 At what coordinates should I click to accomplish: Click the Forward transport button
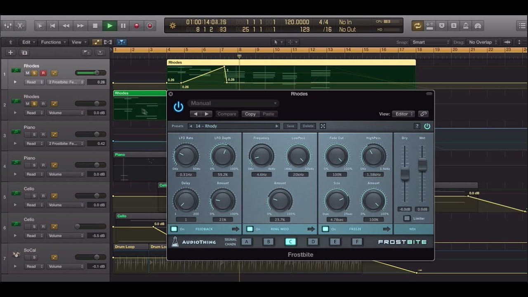click(x=80, y=26)
